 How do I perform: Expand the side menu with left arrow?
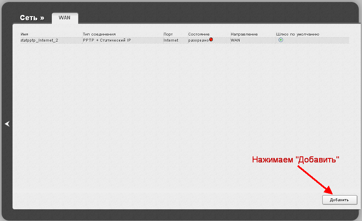pos(7,124)
